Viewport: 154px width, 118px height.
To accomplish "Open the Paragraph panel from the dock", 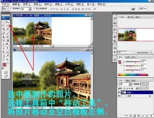I will pyautogui.click(x=114, y=52).
